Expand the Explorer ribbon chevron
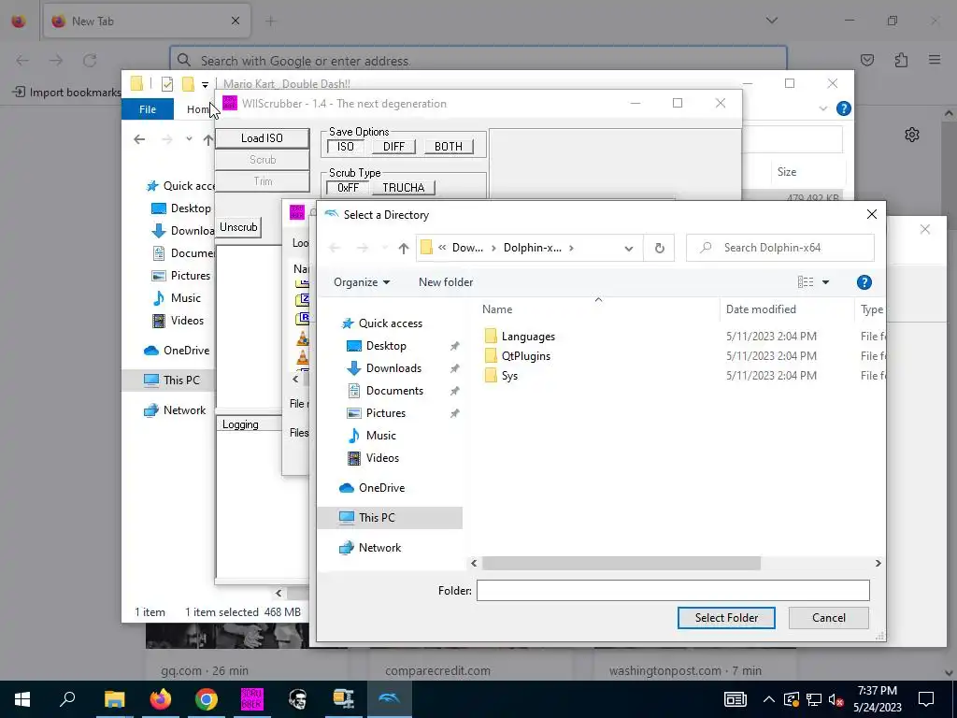 [x=822, y=108]
